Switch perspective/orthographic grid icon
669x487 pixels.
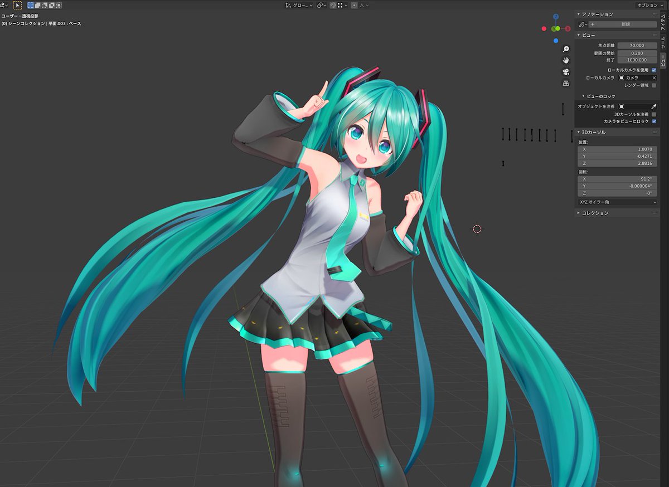click(566, 83)
